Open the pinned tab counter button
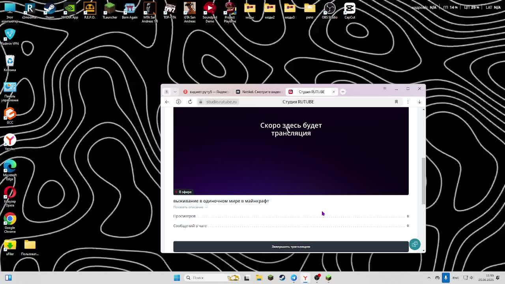505x284 pixels. [x=166, y=92]
